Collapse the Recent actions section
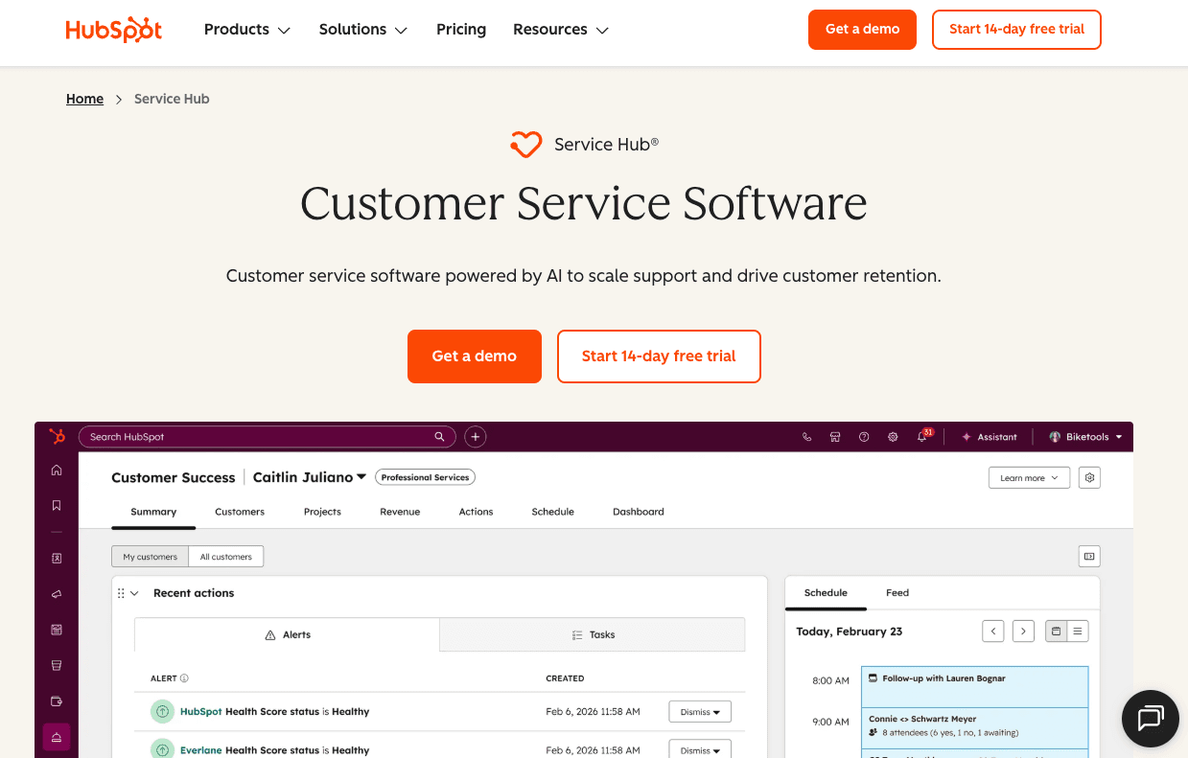 pos(135,593)
